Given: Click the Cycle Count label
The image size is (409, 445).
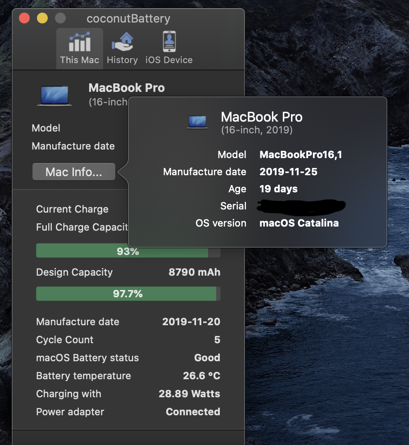Looking at the screenshot, I should click(65, 340).
